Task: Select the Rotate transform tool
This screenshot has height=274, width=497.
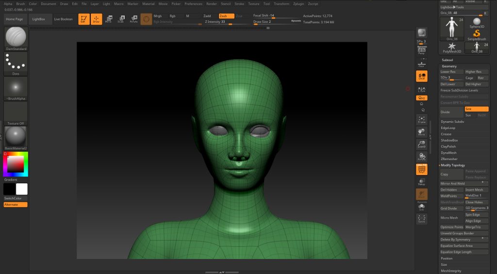Action: click(x=133, y=19)
